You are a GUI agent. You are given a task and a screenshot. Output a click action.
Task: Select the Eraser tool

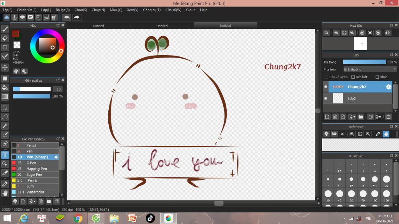point(5,38)
